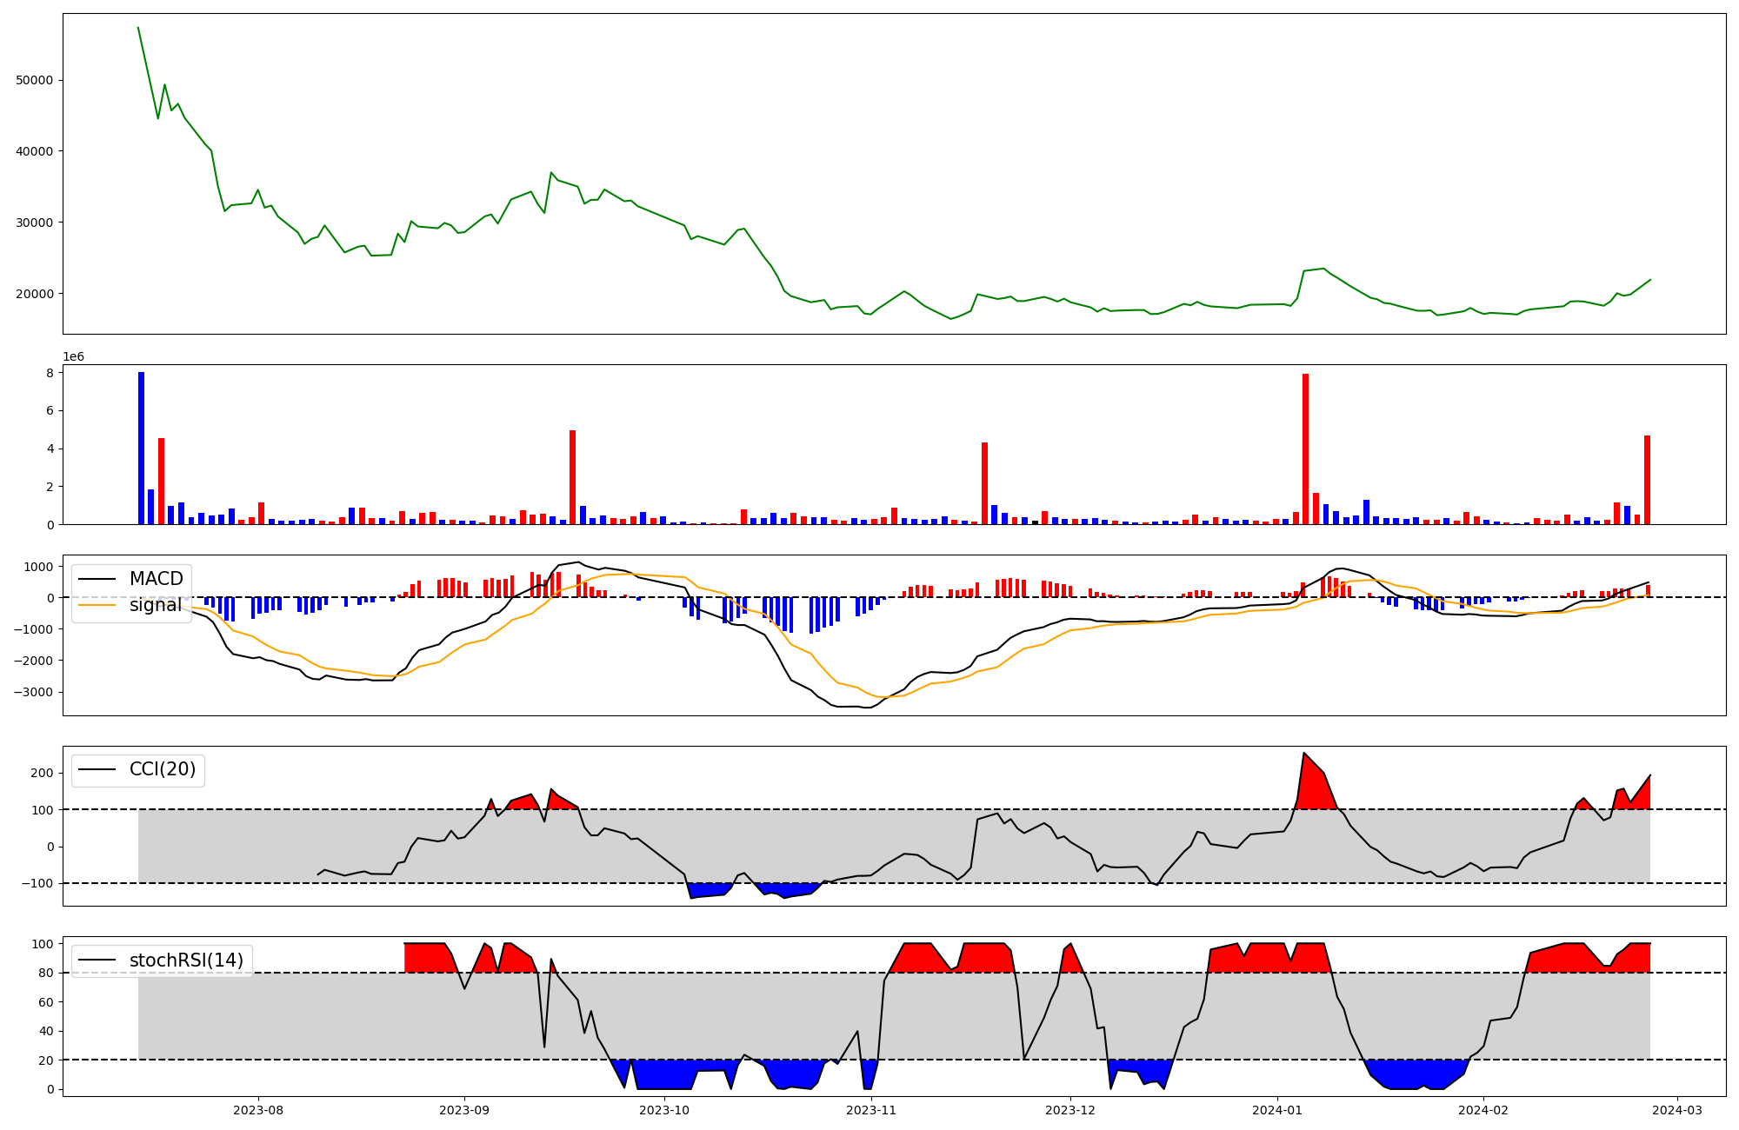Click the stochRSI(14) legend label
This screenshot has height=1130, width=1739.
point(186,960)
